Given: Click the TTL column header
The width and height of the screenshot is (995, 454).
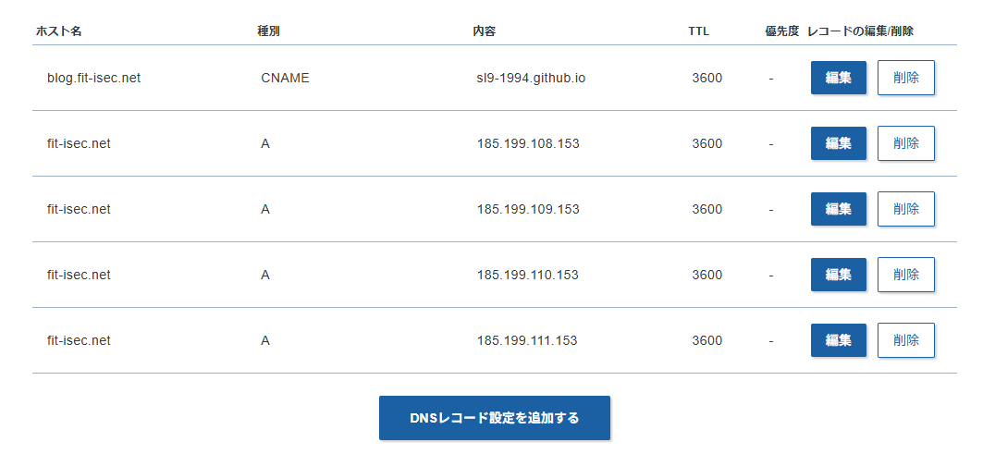Looking at the screenshot, I should [698, 31].
